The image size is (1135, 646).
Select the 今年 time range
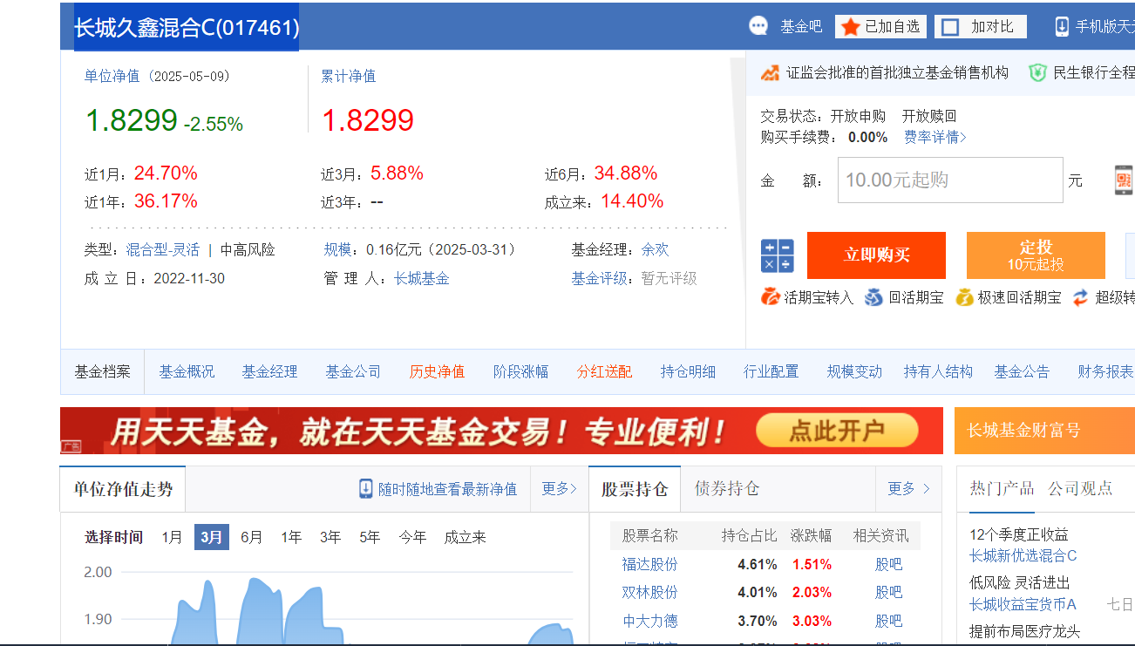click(x=412, y=537)
